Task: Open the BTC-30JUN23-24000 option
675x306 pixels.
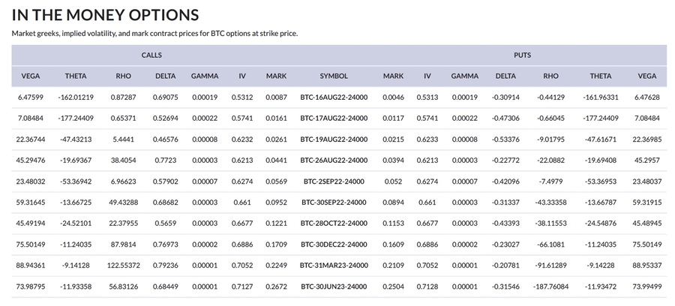Action: click(334, 286)
